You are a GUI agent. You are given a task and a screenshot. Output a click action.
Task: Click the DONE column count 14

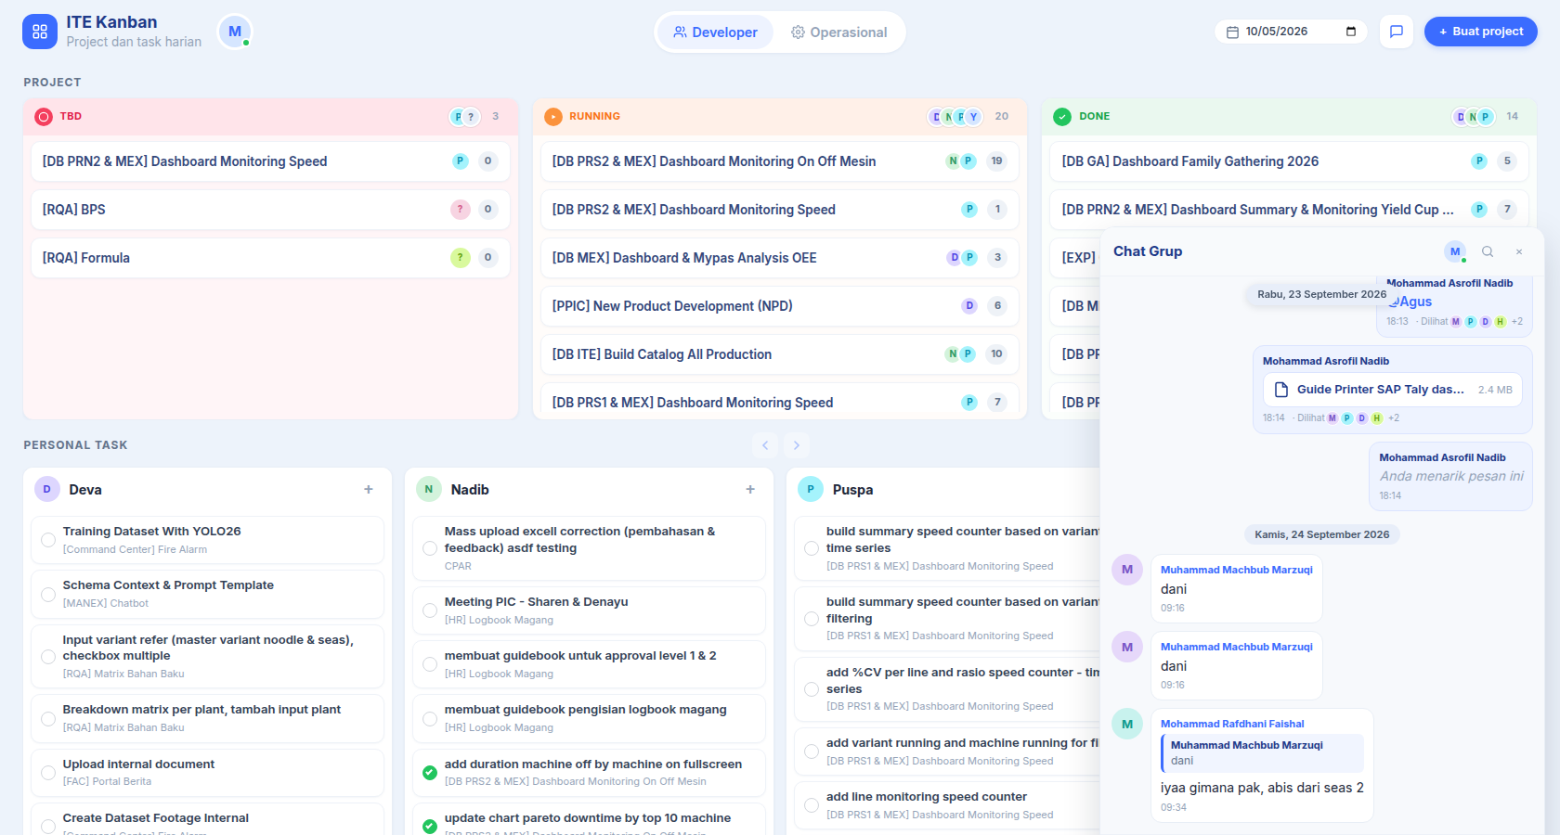point(1512,117)
